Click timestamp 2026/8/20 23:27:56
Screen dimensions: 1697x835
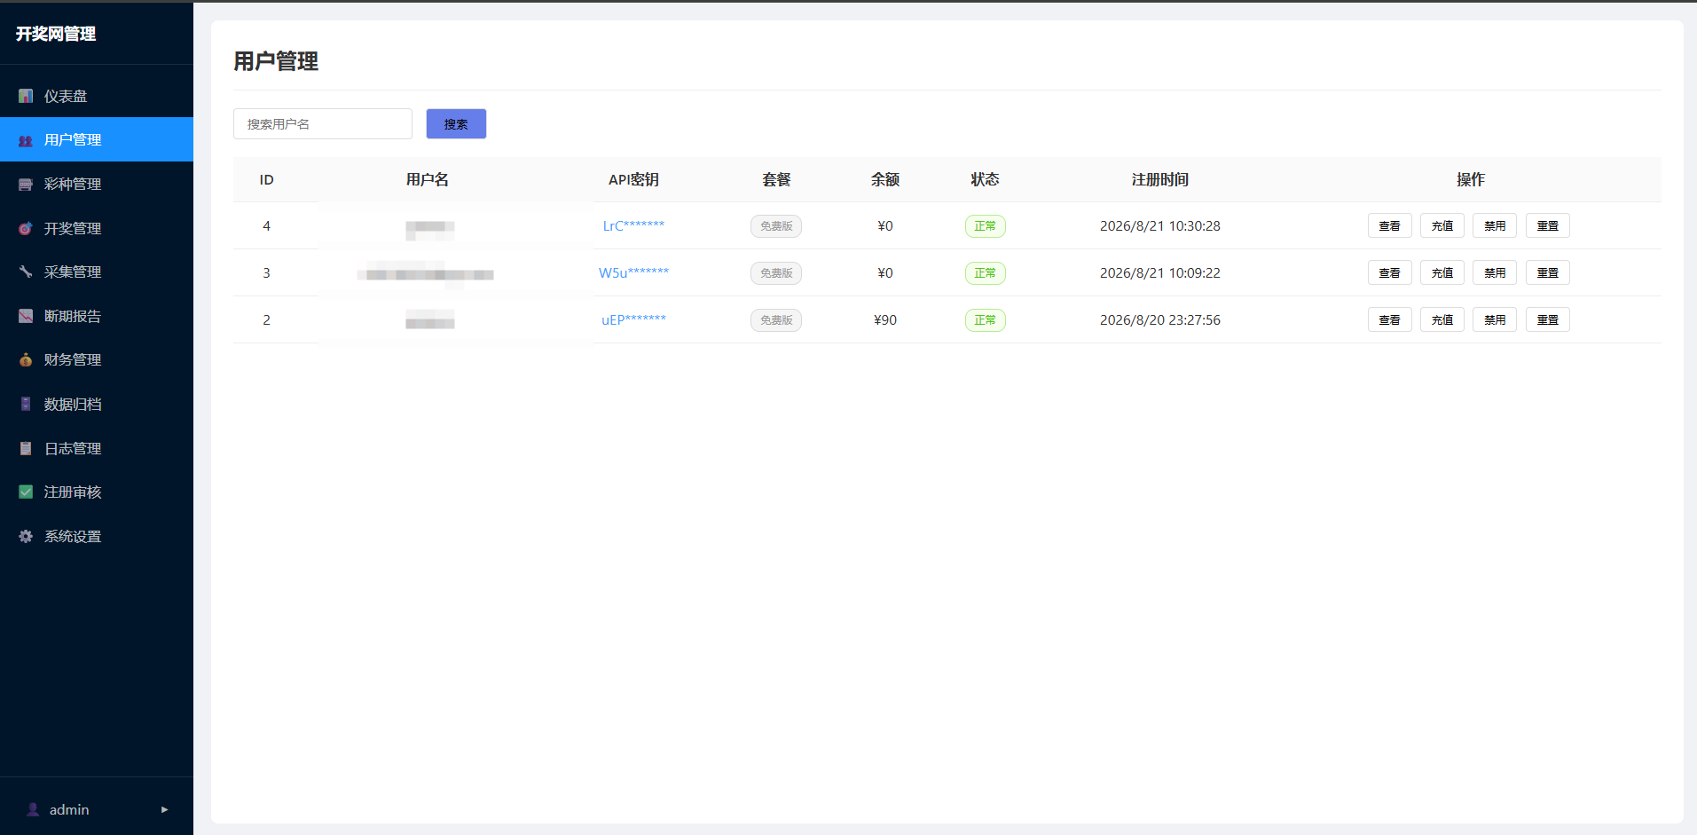[x=1159, y=319]
